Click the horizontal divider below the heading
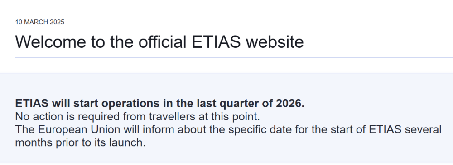The height and width of the screenshot is (165, 453). coord(234,58)
